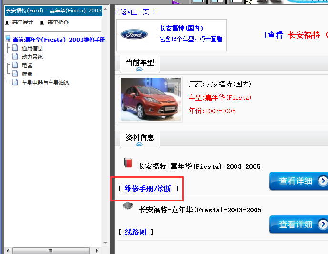
Task: Select the 资料信息 tab
Action: coord(140,138)
